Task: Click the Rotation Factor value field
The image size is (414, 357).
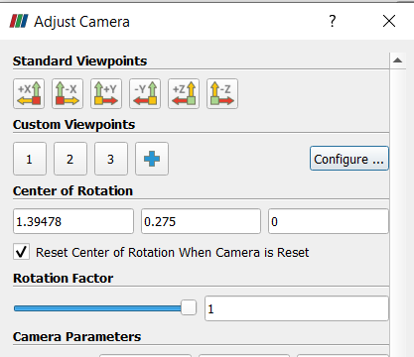Action: click(x=297, y=308)
